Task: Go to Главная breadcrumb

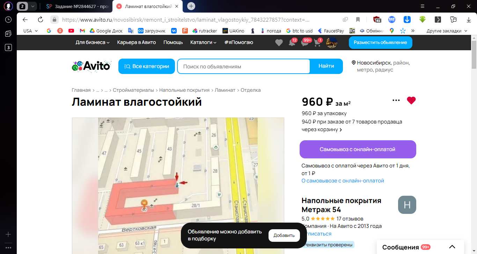Action: [x=81, y=90]
